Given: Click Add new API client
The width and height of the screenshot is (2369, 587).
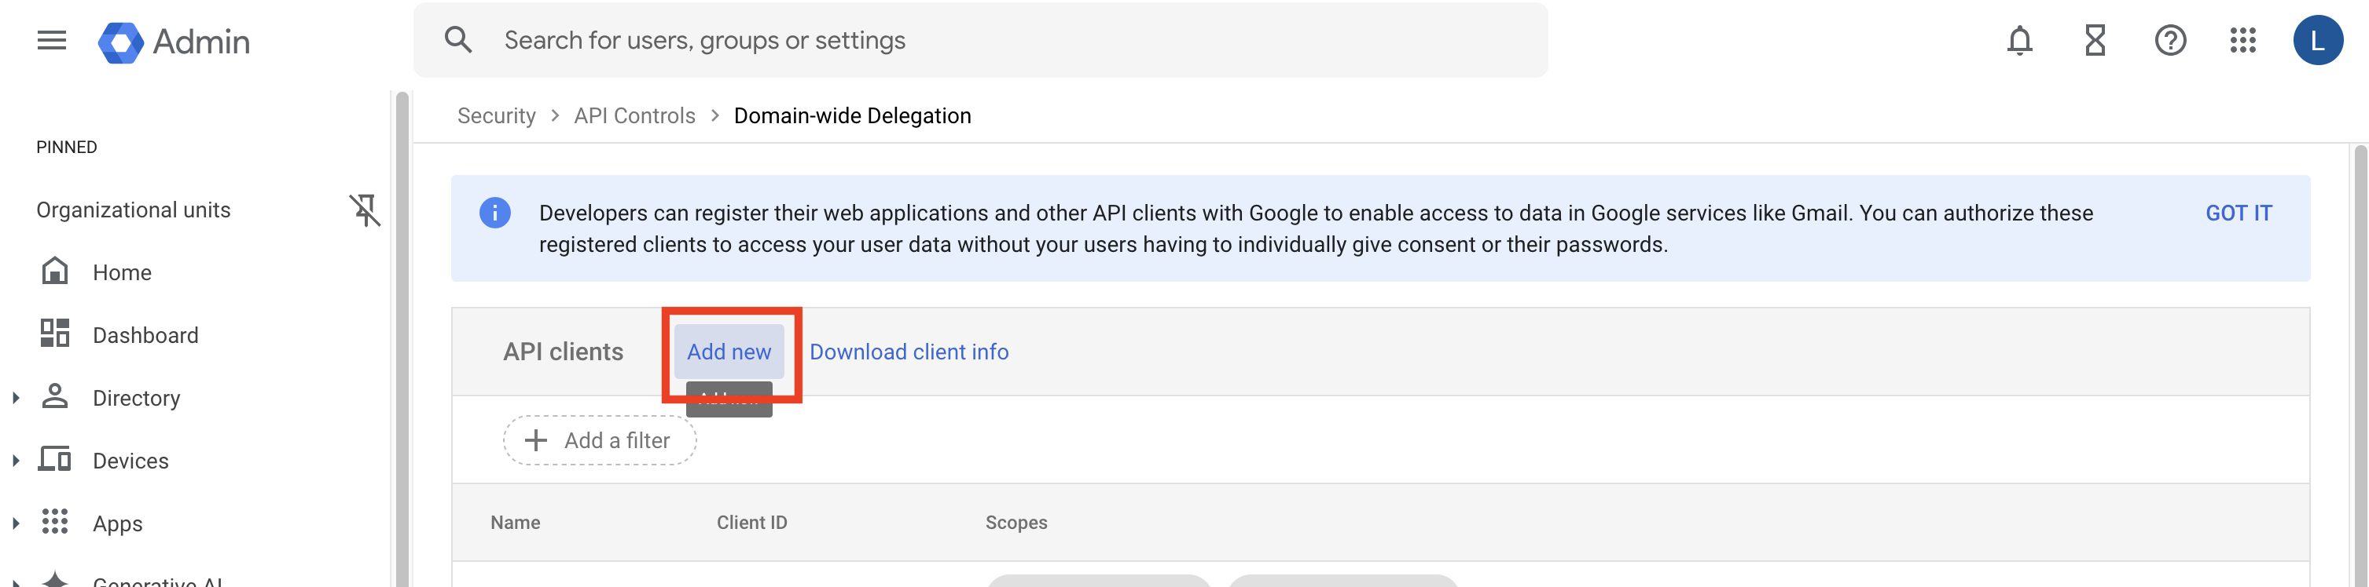Looking at the screenshot, I should click(729, 352).
